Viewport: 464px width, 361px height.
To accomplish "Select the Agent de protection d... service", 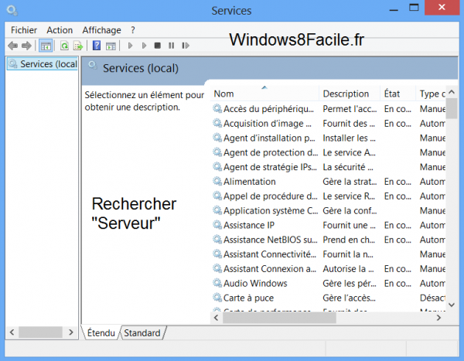I will (x=271, y=152).
